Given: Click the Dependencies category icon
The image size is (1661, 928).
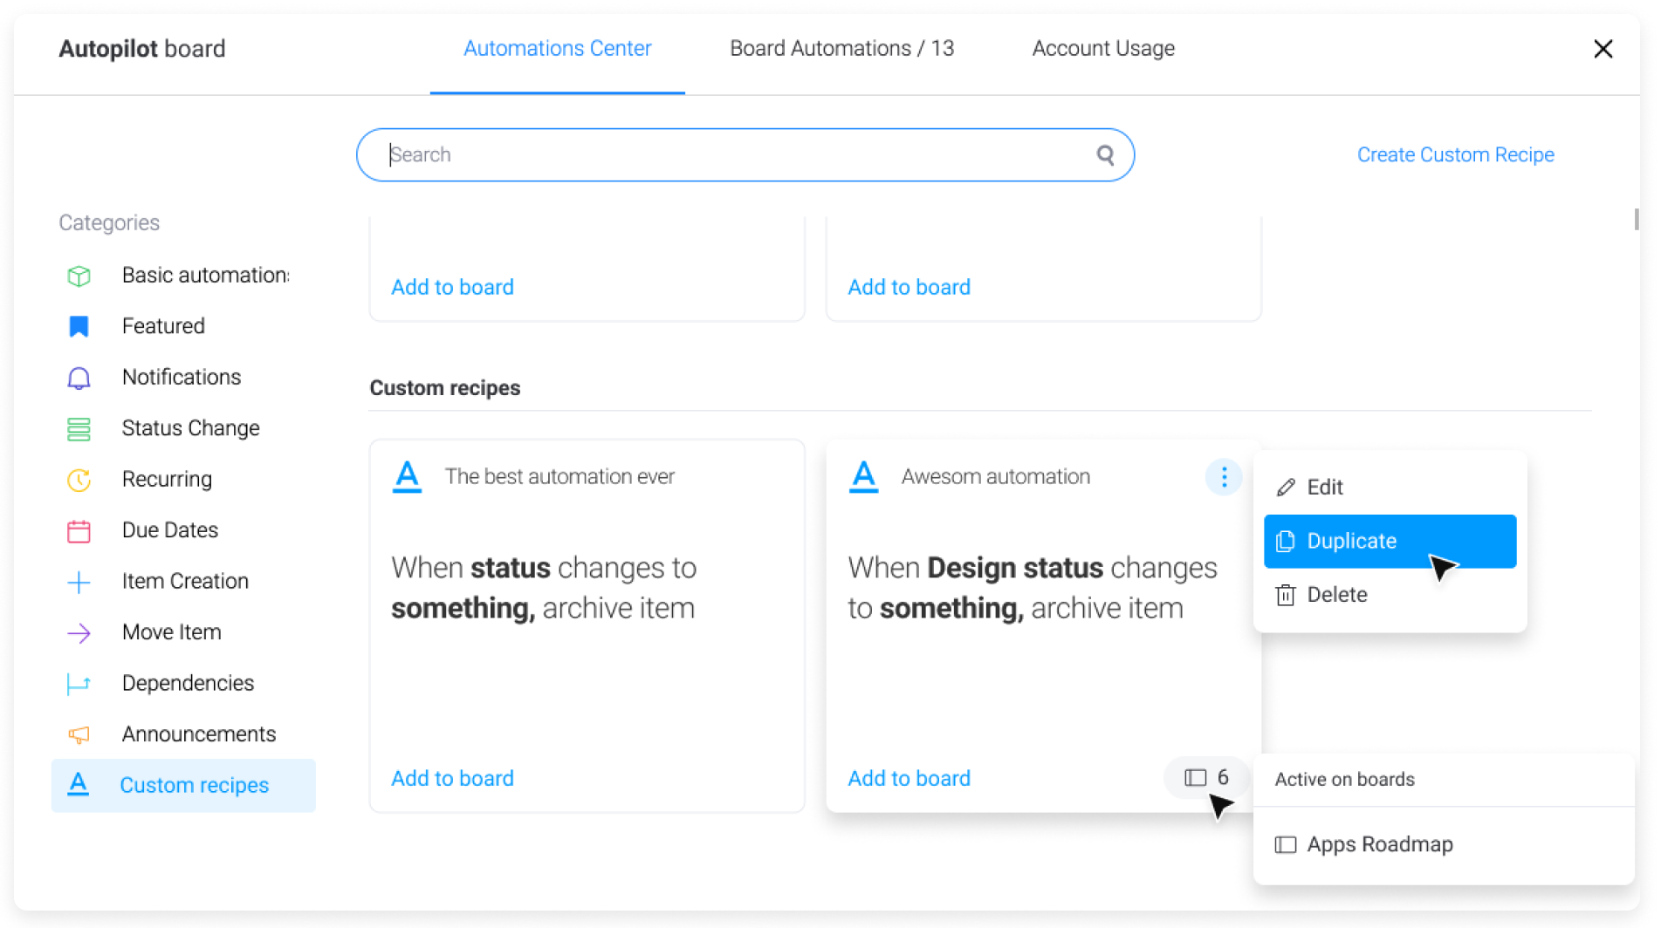Looking at the screenshot, I should point(79,682).
